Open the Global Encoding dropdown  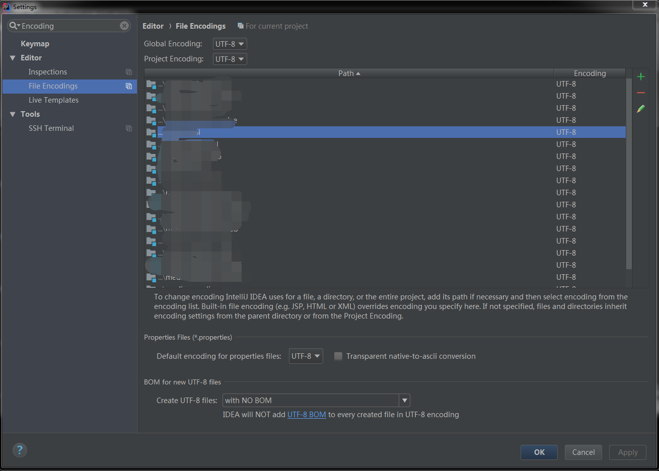tap(230, 44)
